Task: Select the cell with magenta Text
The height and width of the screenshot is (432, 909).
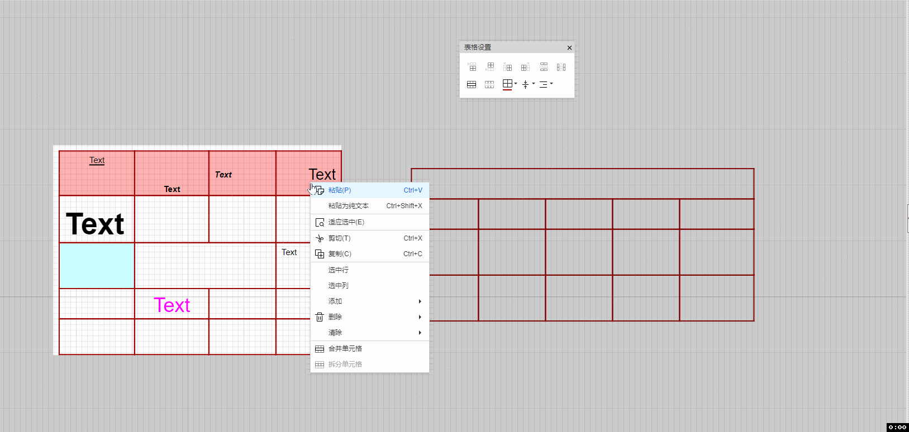Action: [x=172, y=304]
